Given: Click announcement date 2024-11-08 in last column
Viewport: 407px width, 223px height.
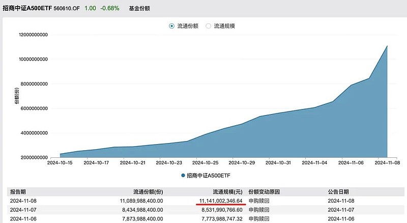Looking at the screenshot, I should pyautogui.click(x=341, y=201).
